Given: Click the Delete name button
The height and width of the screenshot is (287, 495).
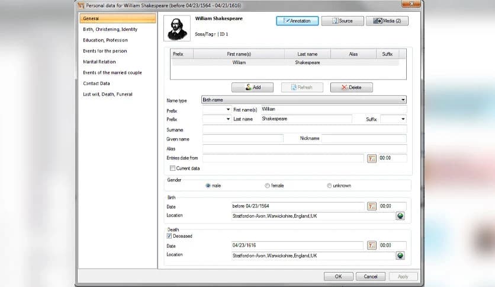Looking at the screenshot, I should coord(351,87).
